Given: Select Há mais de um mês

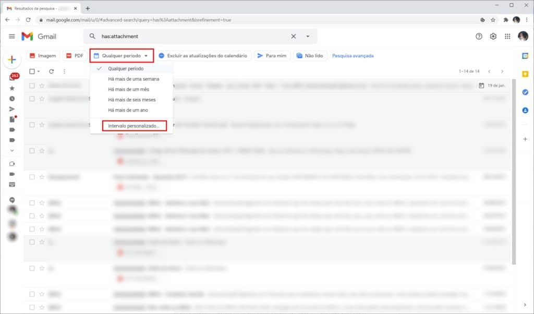Looking at the screenshot, I should coord(131,89).
